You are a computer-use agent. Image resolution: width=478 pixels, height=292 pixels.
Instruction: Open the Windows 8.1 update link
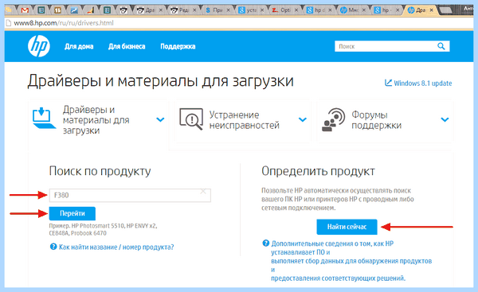(x=422, y=83)
